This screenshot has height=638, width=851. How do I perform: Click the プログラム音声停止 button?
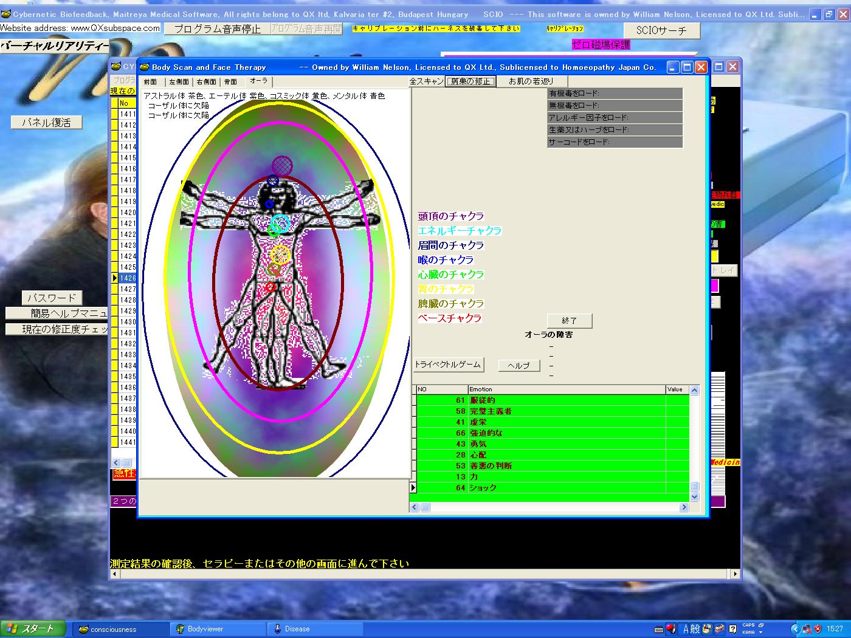[x=216, y=29]
